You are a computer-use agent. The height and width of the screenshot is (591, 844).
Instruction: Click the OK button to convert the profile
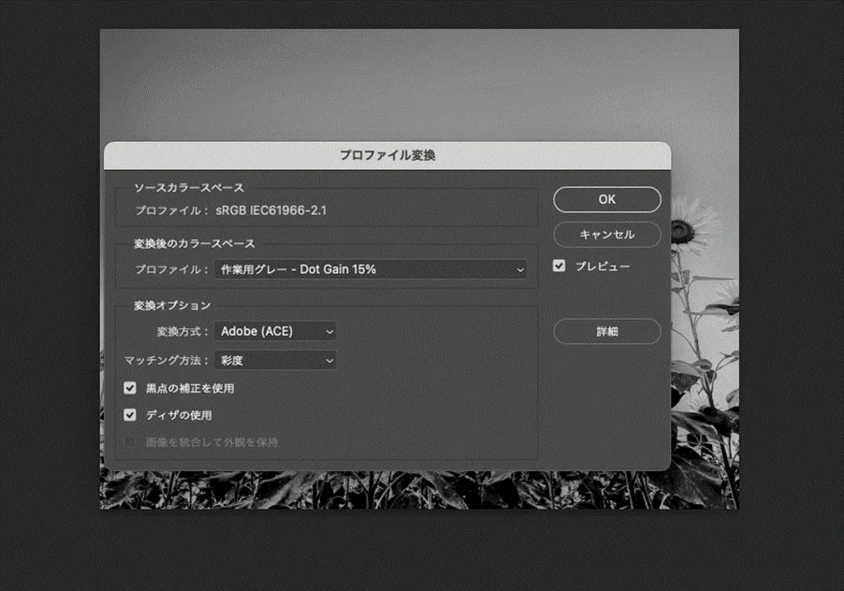[606, 199]
